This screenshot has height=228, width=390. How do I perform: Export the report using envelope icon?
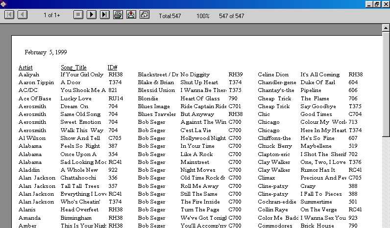click(131, 15)
